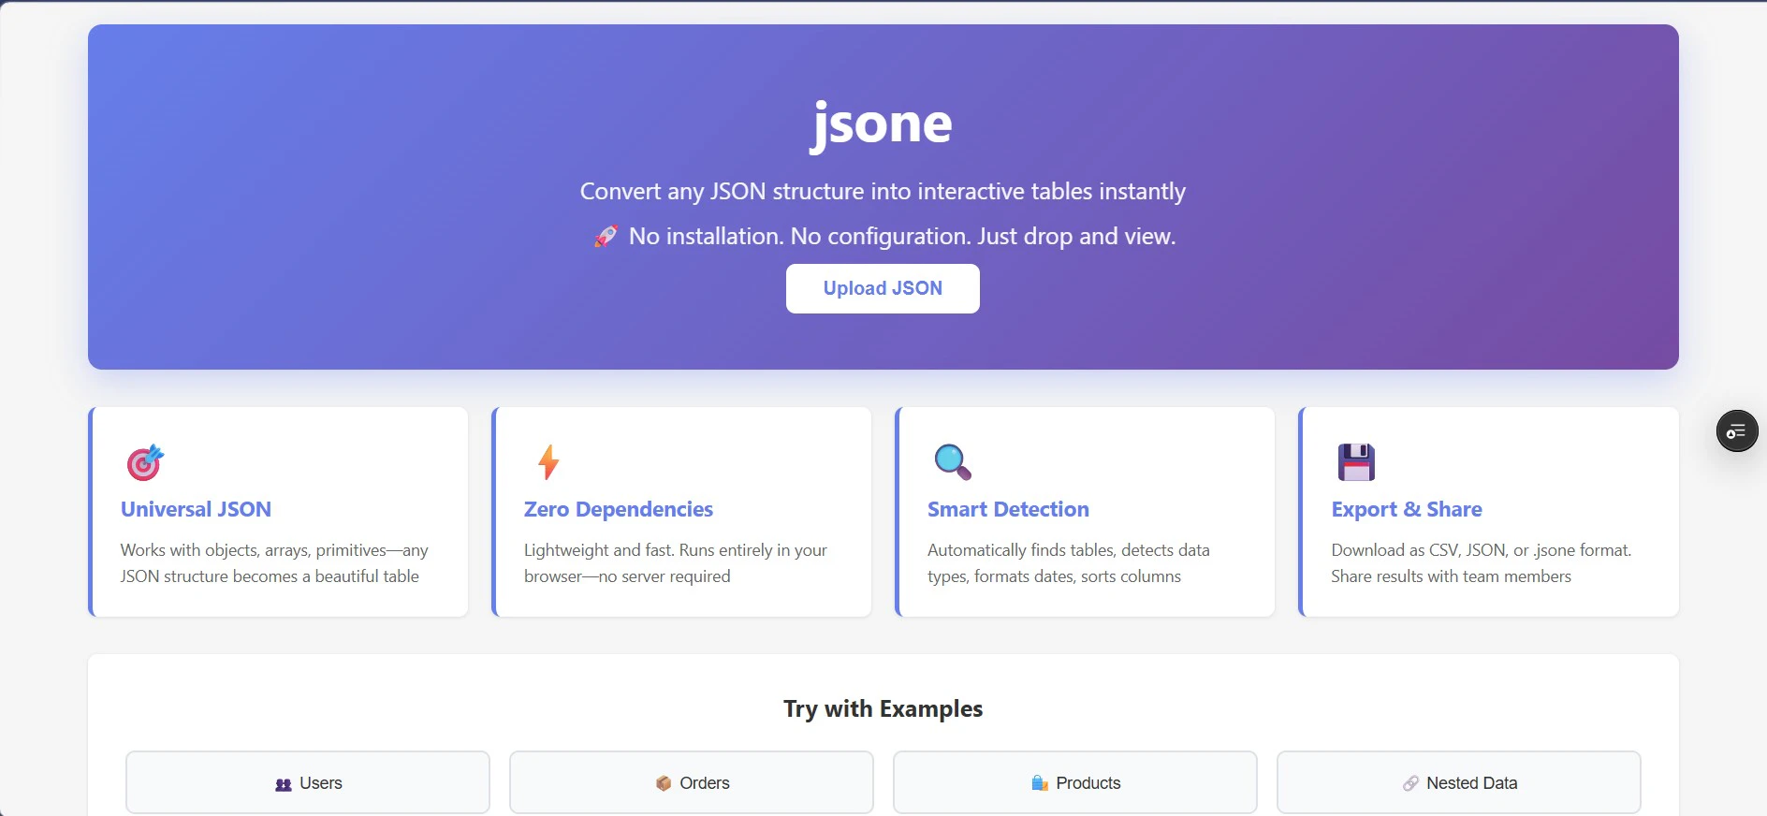Click the Export & Share card heading

tap(1407, 509)
